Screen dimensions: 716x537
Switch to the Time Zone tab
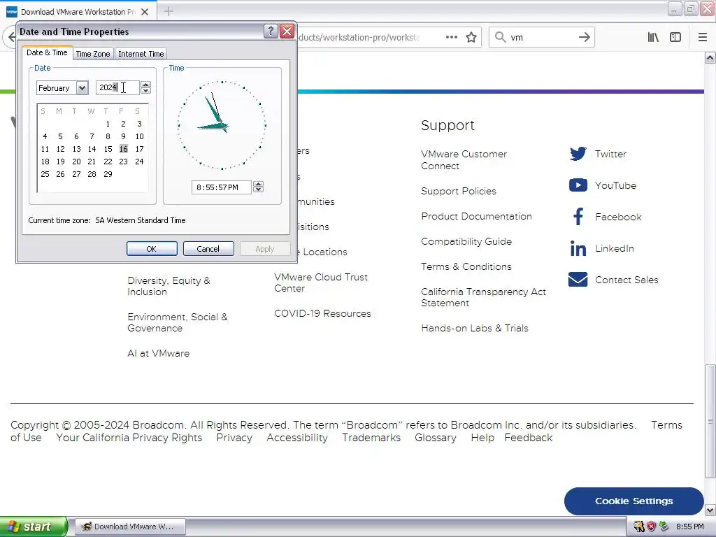point(93,54)
